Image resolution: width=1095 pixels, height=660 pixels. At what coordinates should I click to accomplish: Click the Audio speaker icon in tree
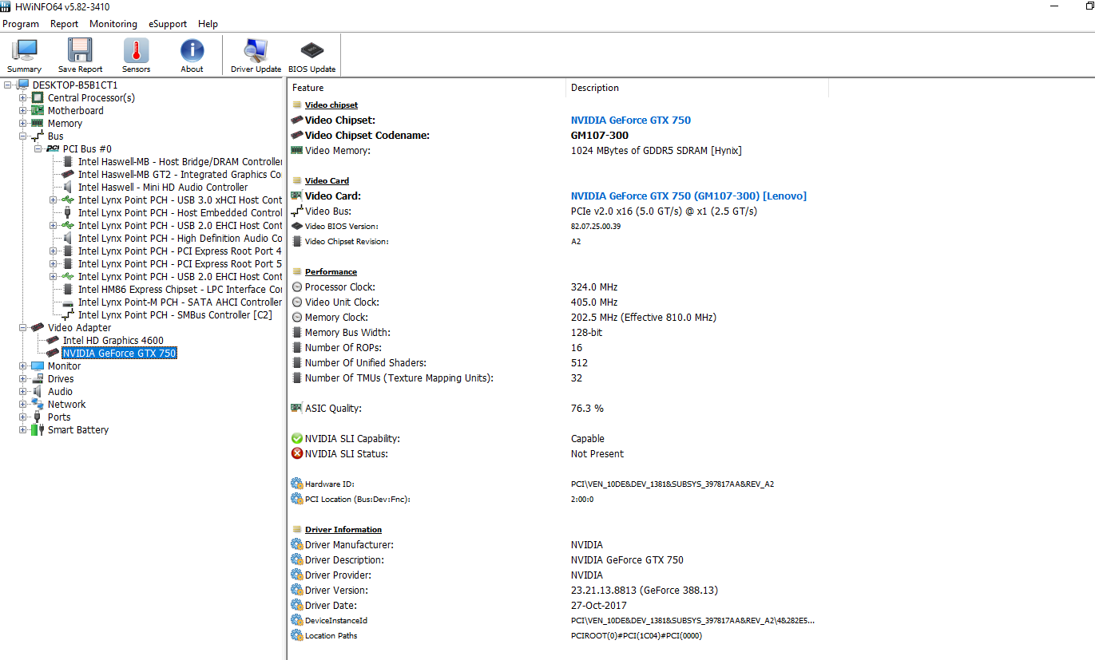(x=38, y=391)
